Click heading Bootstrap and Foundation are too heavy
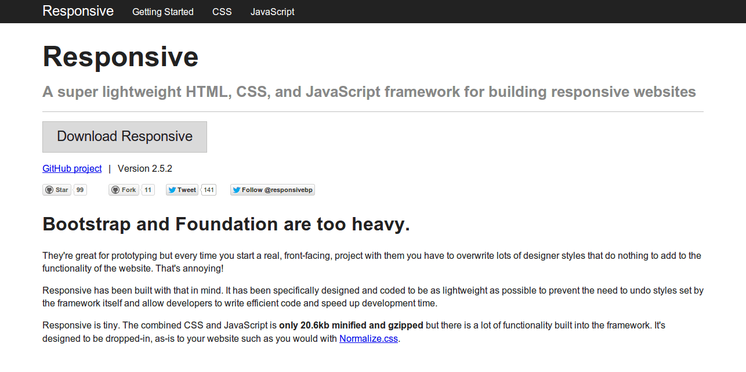 click(226, 224)
